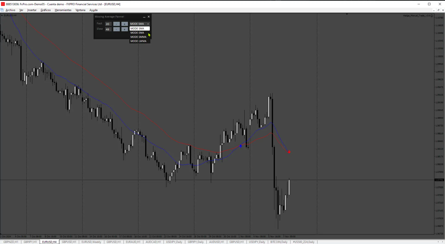Click the Moving Average Pannel title
The height and width of the screenshot is (244, 445).
(109, 17)
